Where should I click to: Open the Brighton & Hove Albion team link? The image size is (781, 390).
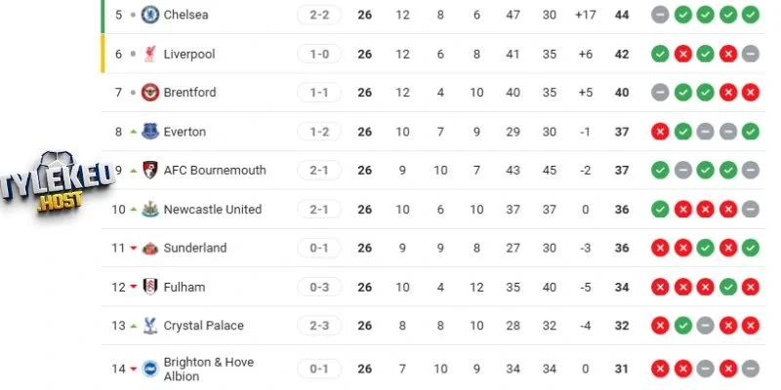[208, 369]
